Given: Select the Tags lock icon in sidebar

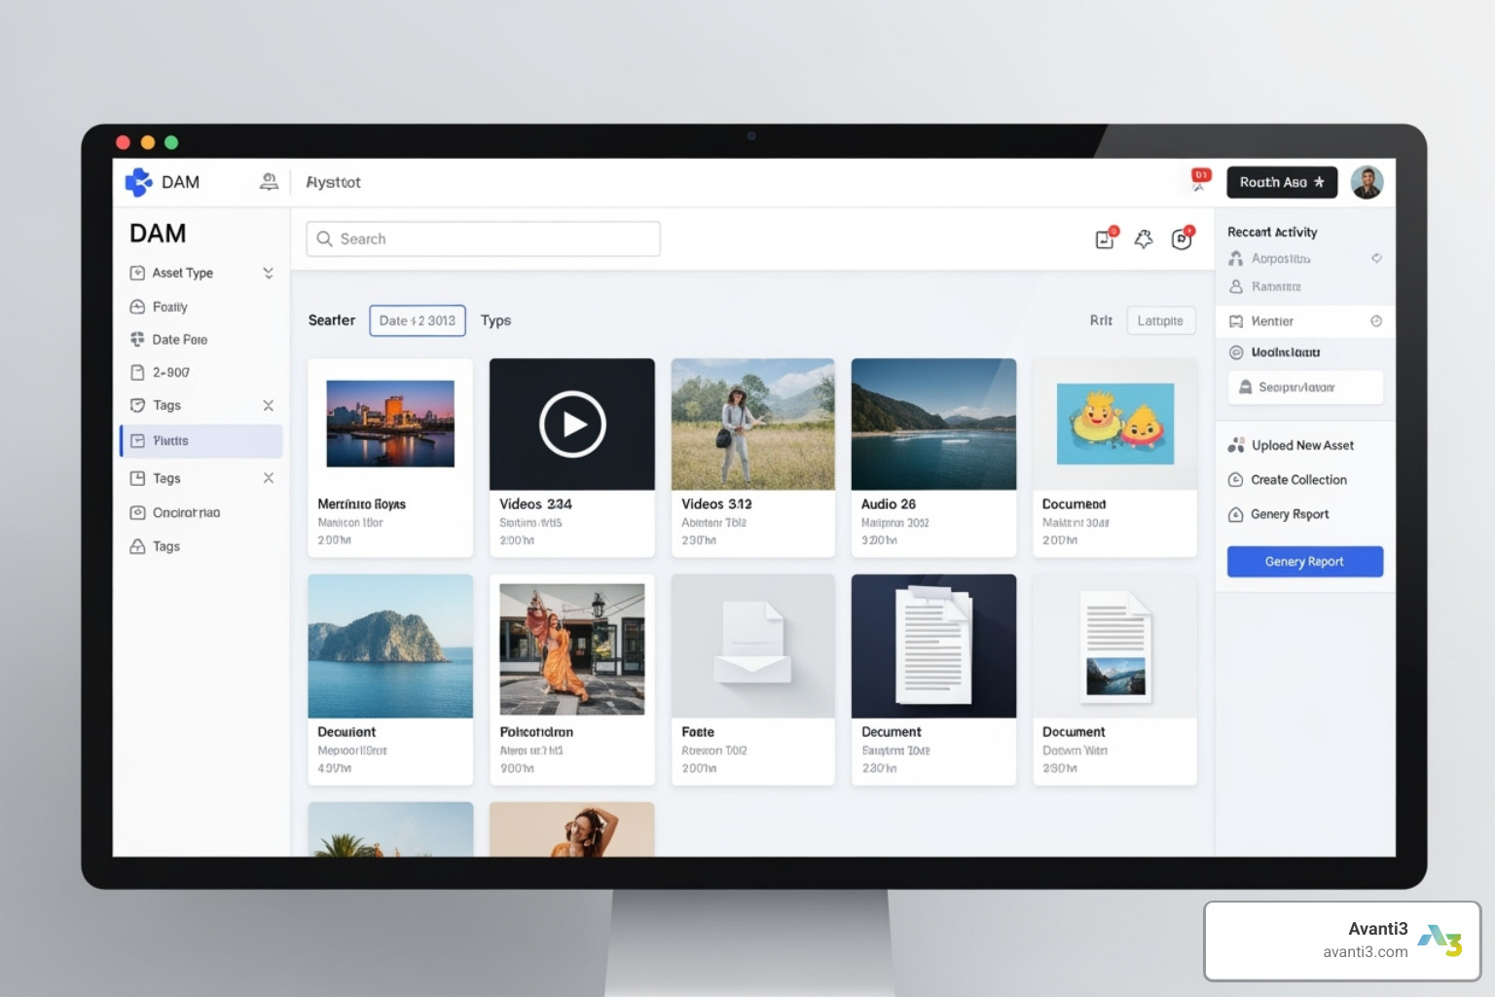Looking at the screenshot, I should (137, 547).
